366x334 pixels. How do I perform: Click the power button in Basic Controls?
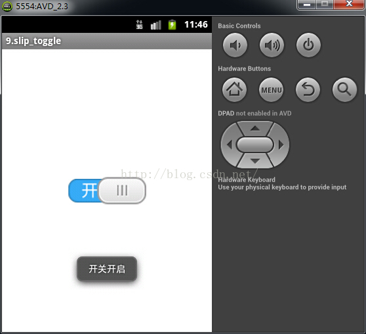(x=308, y=45)
